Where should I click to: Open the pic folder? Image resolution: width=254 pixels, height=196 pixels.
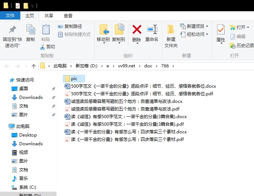74,79
